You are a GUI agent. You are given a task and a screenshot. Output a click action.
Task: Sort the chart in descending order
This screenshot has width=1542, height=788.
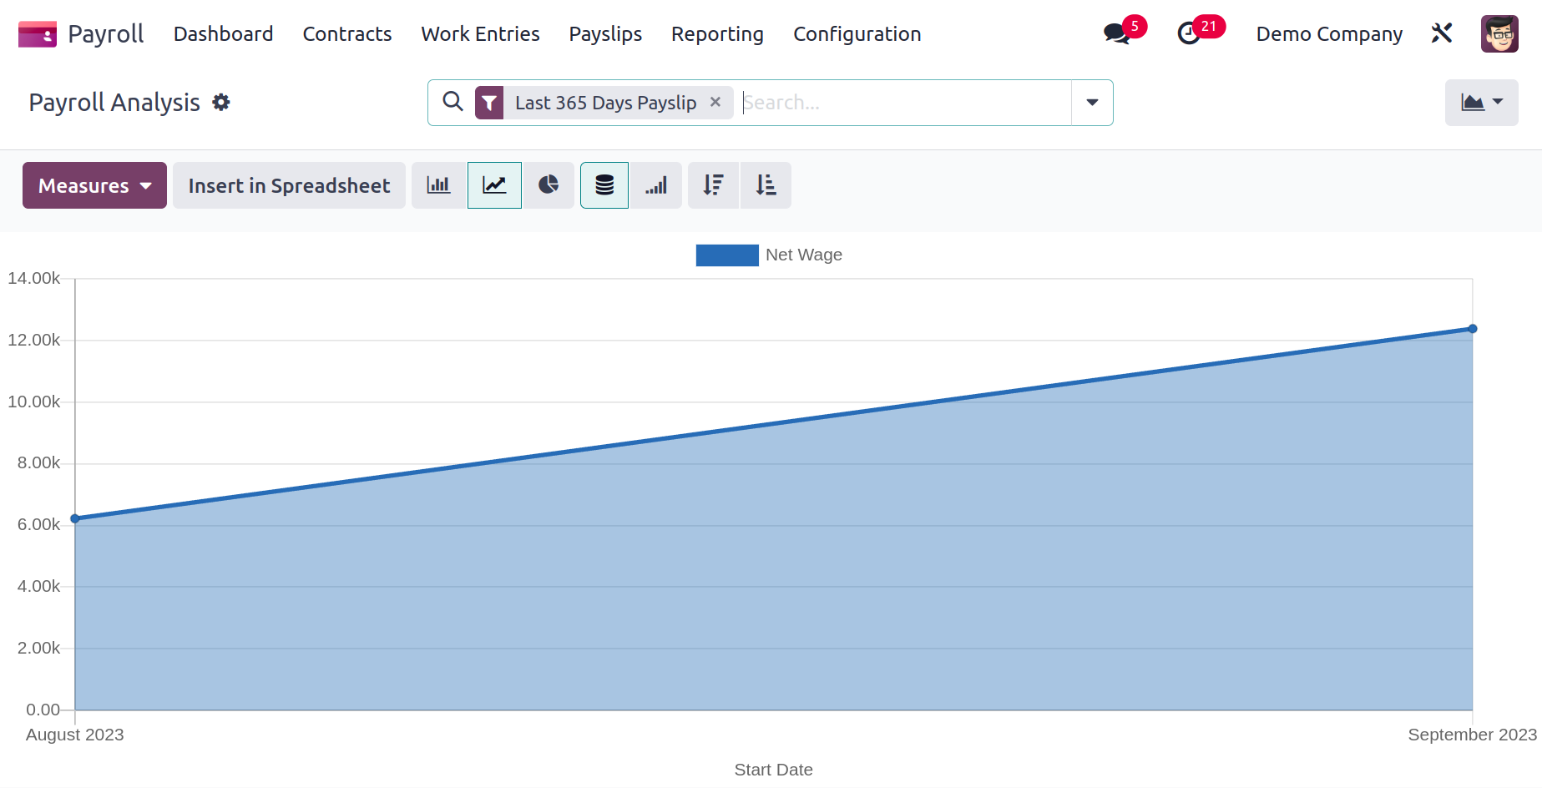point(713,185)
